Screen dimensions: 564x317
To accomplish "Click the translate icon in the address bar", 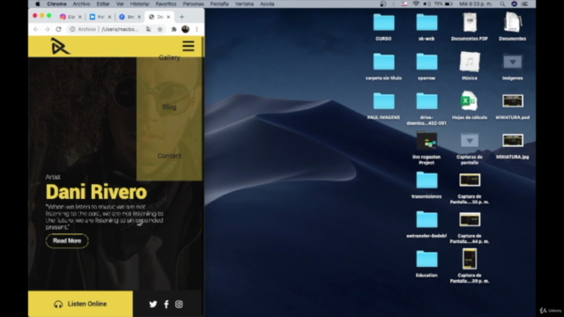I will [x=149, y=29].
